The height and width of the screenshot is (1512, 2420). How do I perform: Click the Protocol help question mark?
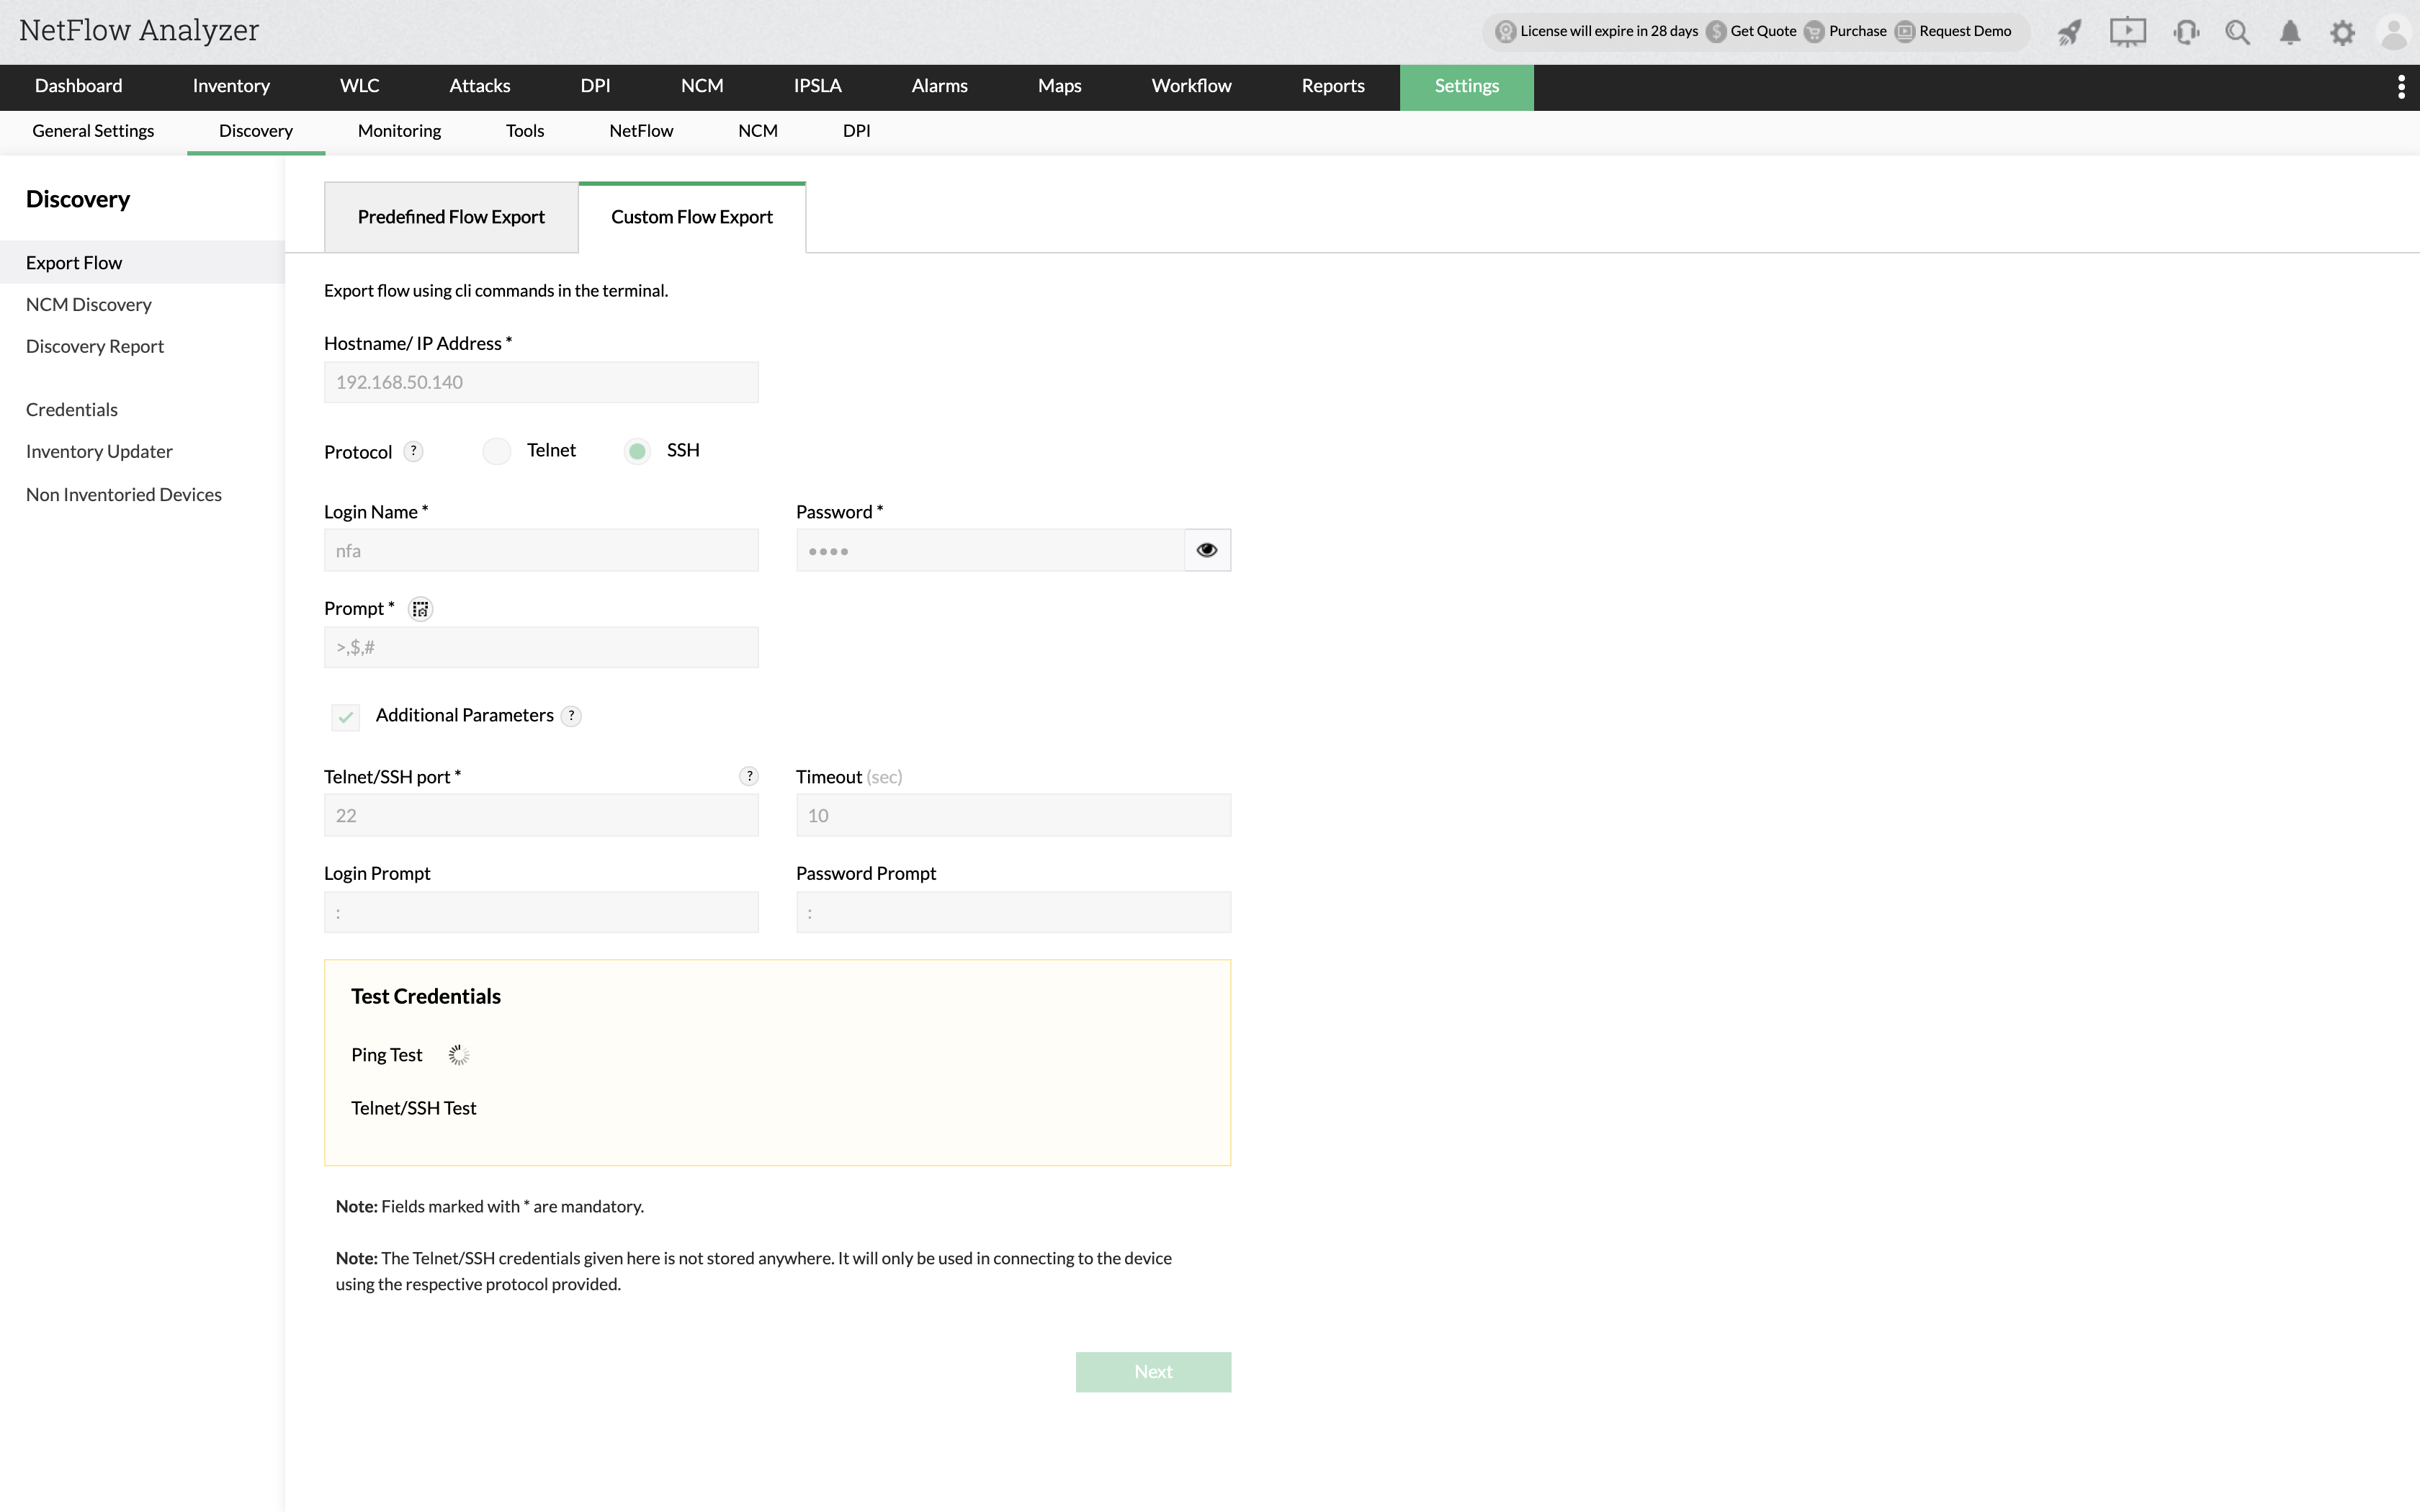(413, 451)
